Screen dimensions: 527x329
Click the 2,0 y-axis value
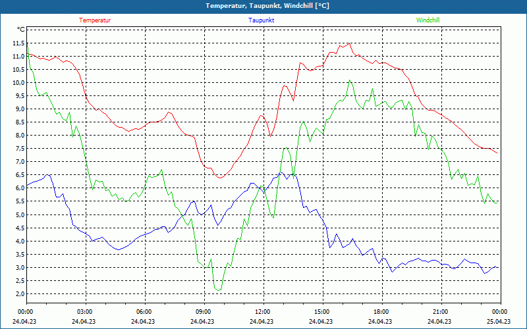pyautogui.click(x=20, y=293)
